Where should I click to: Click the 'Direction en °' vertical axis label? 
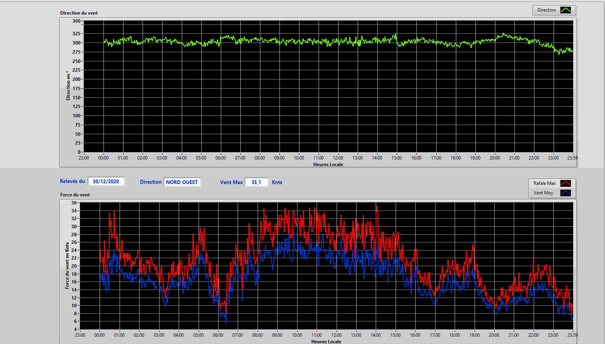pyautogui.click(x=68, y=86)
